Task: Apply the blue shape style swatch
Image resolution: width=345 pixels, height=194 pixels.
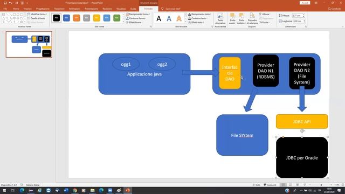Action: (x=66, y=18)
